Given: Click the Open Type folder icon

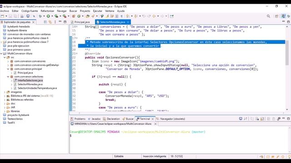Looking at the screenshot, I should click(x=88, y=16).
